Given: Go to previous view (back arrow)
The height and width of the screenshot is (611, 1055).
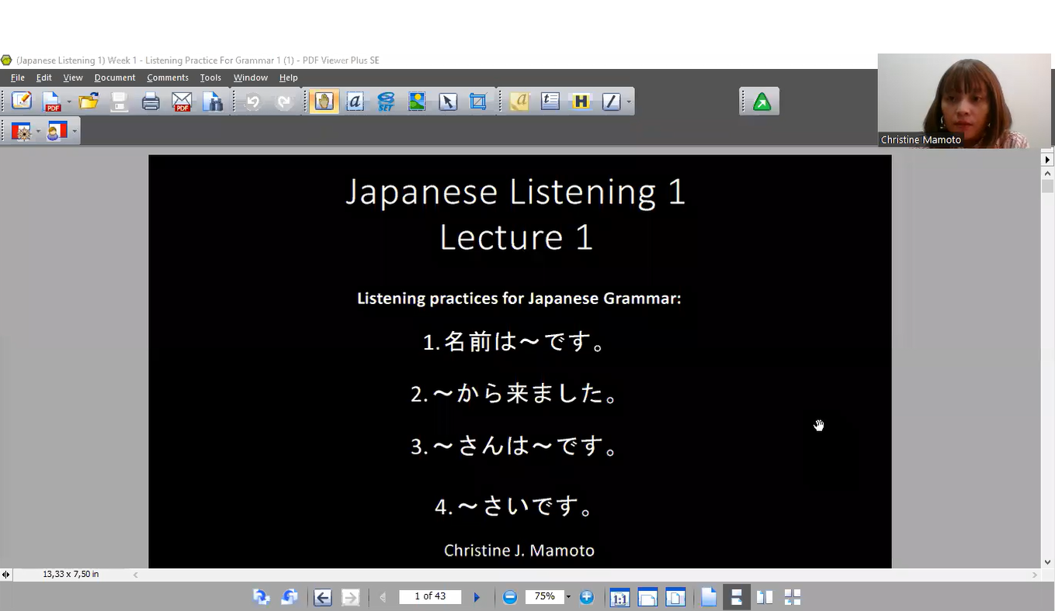Looking at the screenshot, I should (323, 597).
